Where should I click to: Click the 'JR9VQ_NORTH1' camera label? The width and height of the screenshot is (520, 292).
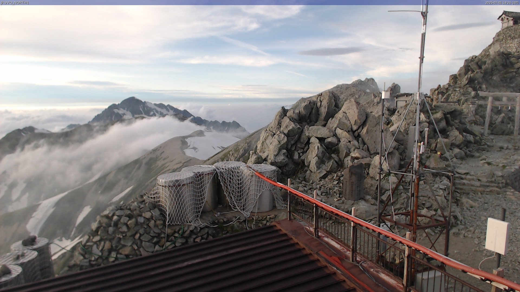pos(15,3)
